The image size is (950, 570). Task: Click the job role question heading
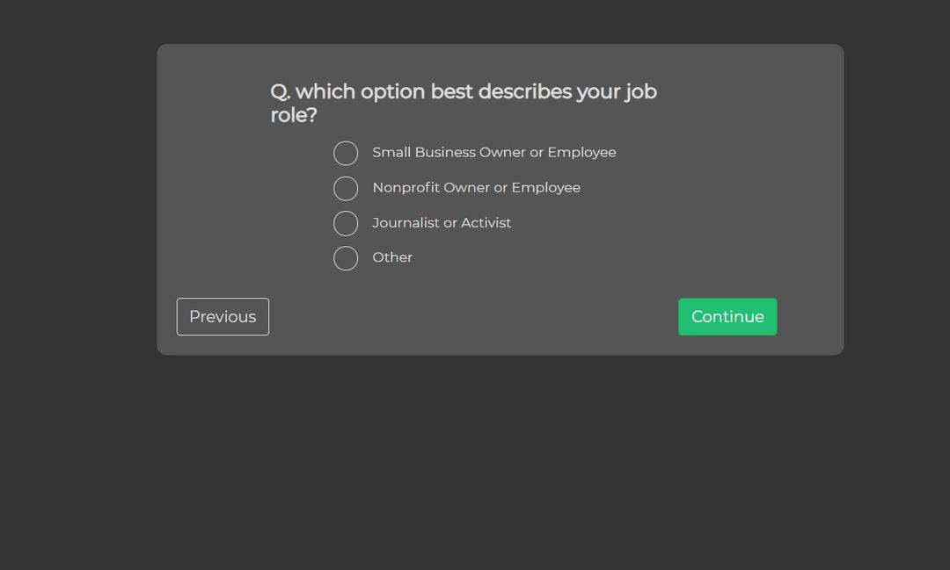click(x=464, y=103)
